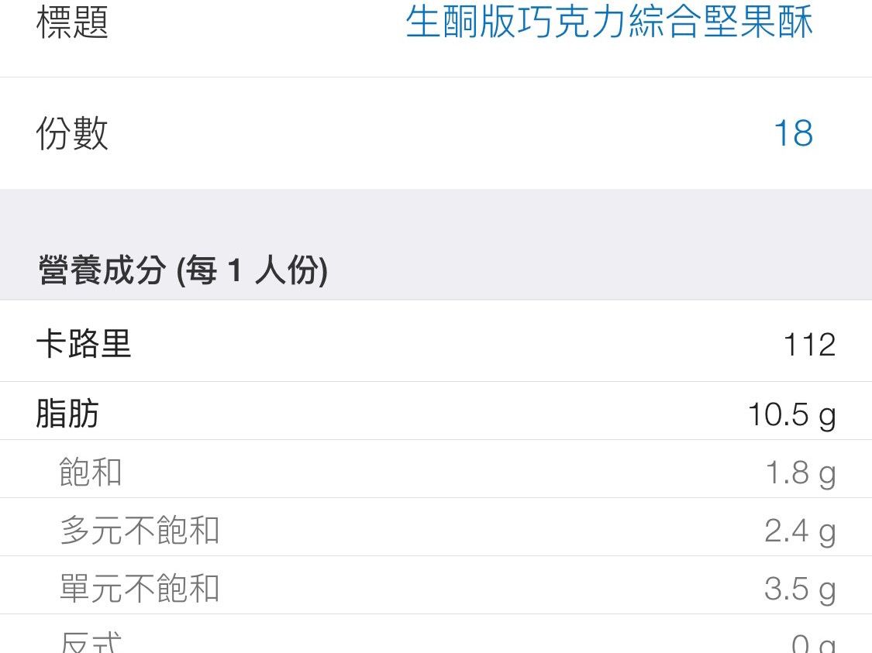Tap the trans fat value 0 g
The image size is (872, 653).
click(813, 644)
